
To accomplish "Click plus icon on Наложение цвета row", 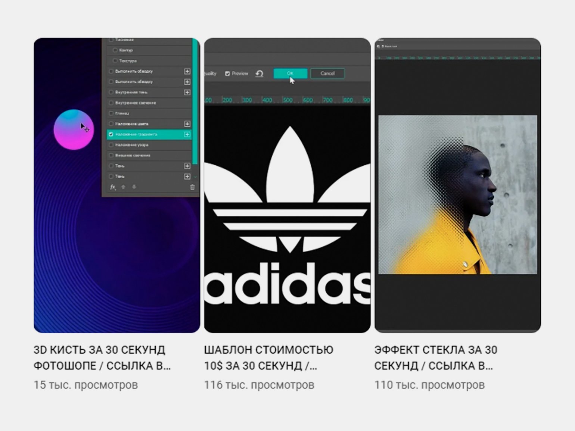I will click(187, 124).
